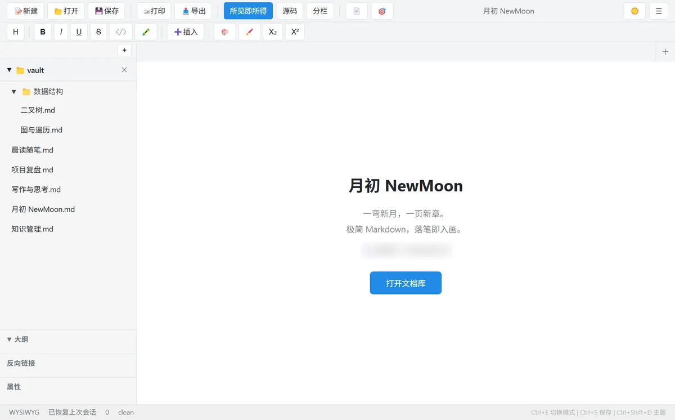
Task: Select the vault folder name
Action: [35, 70]
